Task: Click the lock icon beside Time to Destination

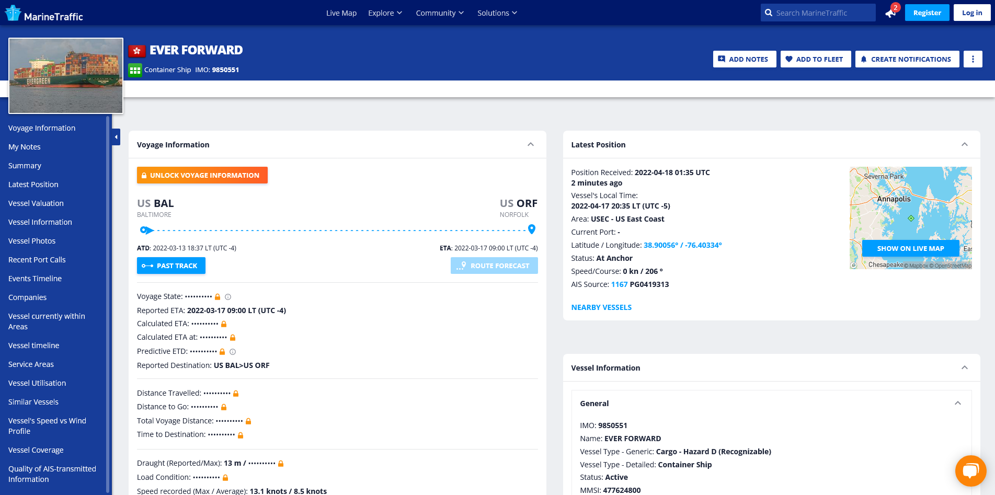Action: [241, 435]
